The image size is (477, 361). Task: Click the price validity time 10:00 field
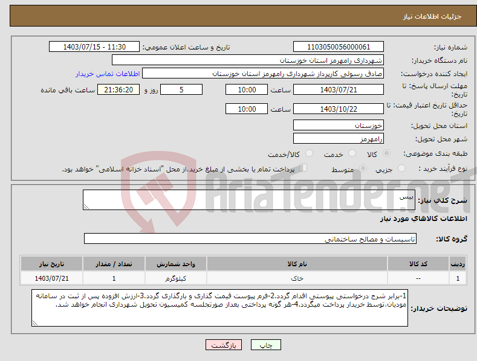coord(247,109)
